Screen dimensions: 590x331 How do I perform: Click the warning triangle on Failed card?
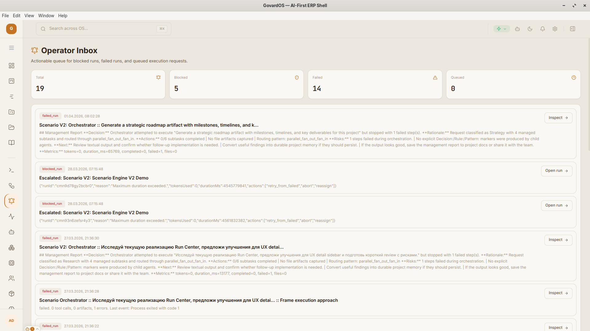click(x=435, y=78)
